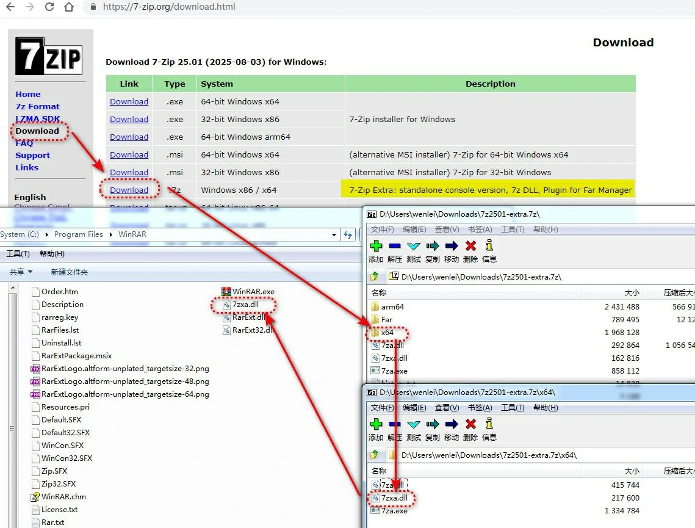Open the Explorer address bar history dropdown
This screenshot has height=528, width=695.
point(334,234)
